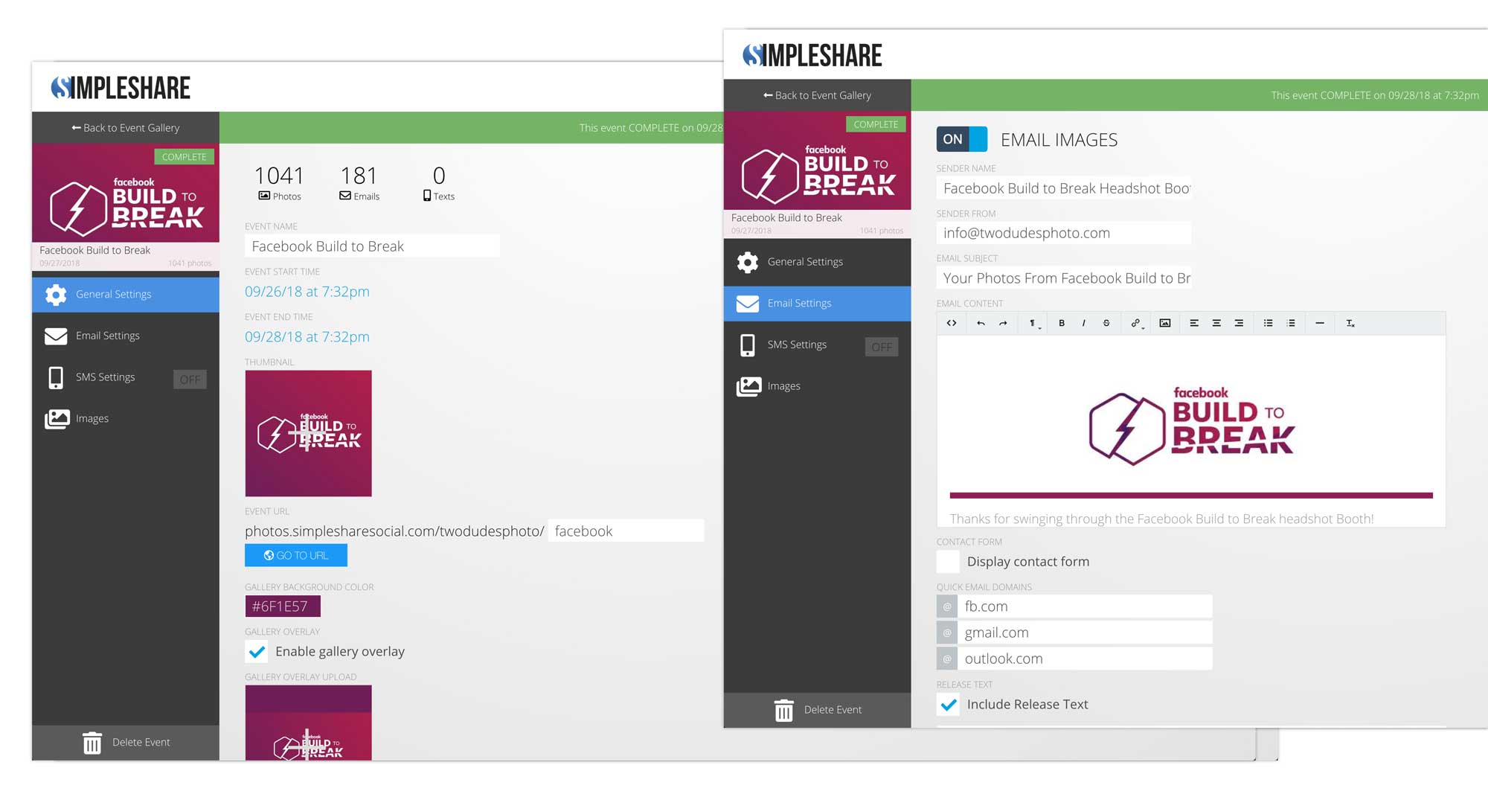This screenshot has height=794, width=1488.
Task: Toggle SMS Settings OFF switch in front window
Action: [x=882, y=347]
